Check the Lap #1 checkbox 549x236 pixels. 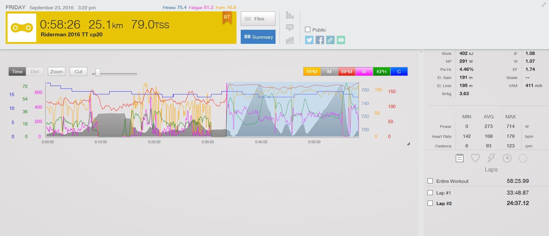(x=430, y=193)
